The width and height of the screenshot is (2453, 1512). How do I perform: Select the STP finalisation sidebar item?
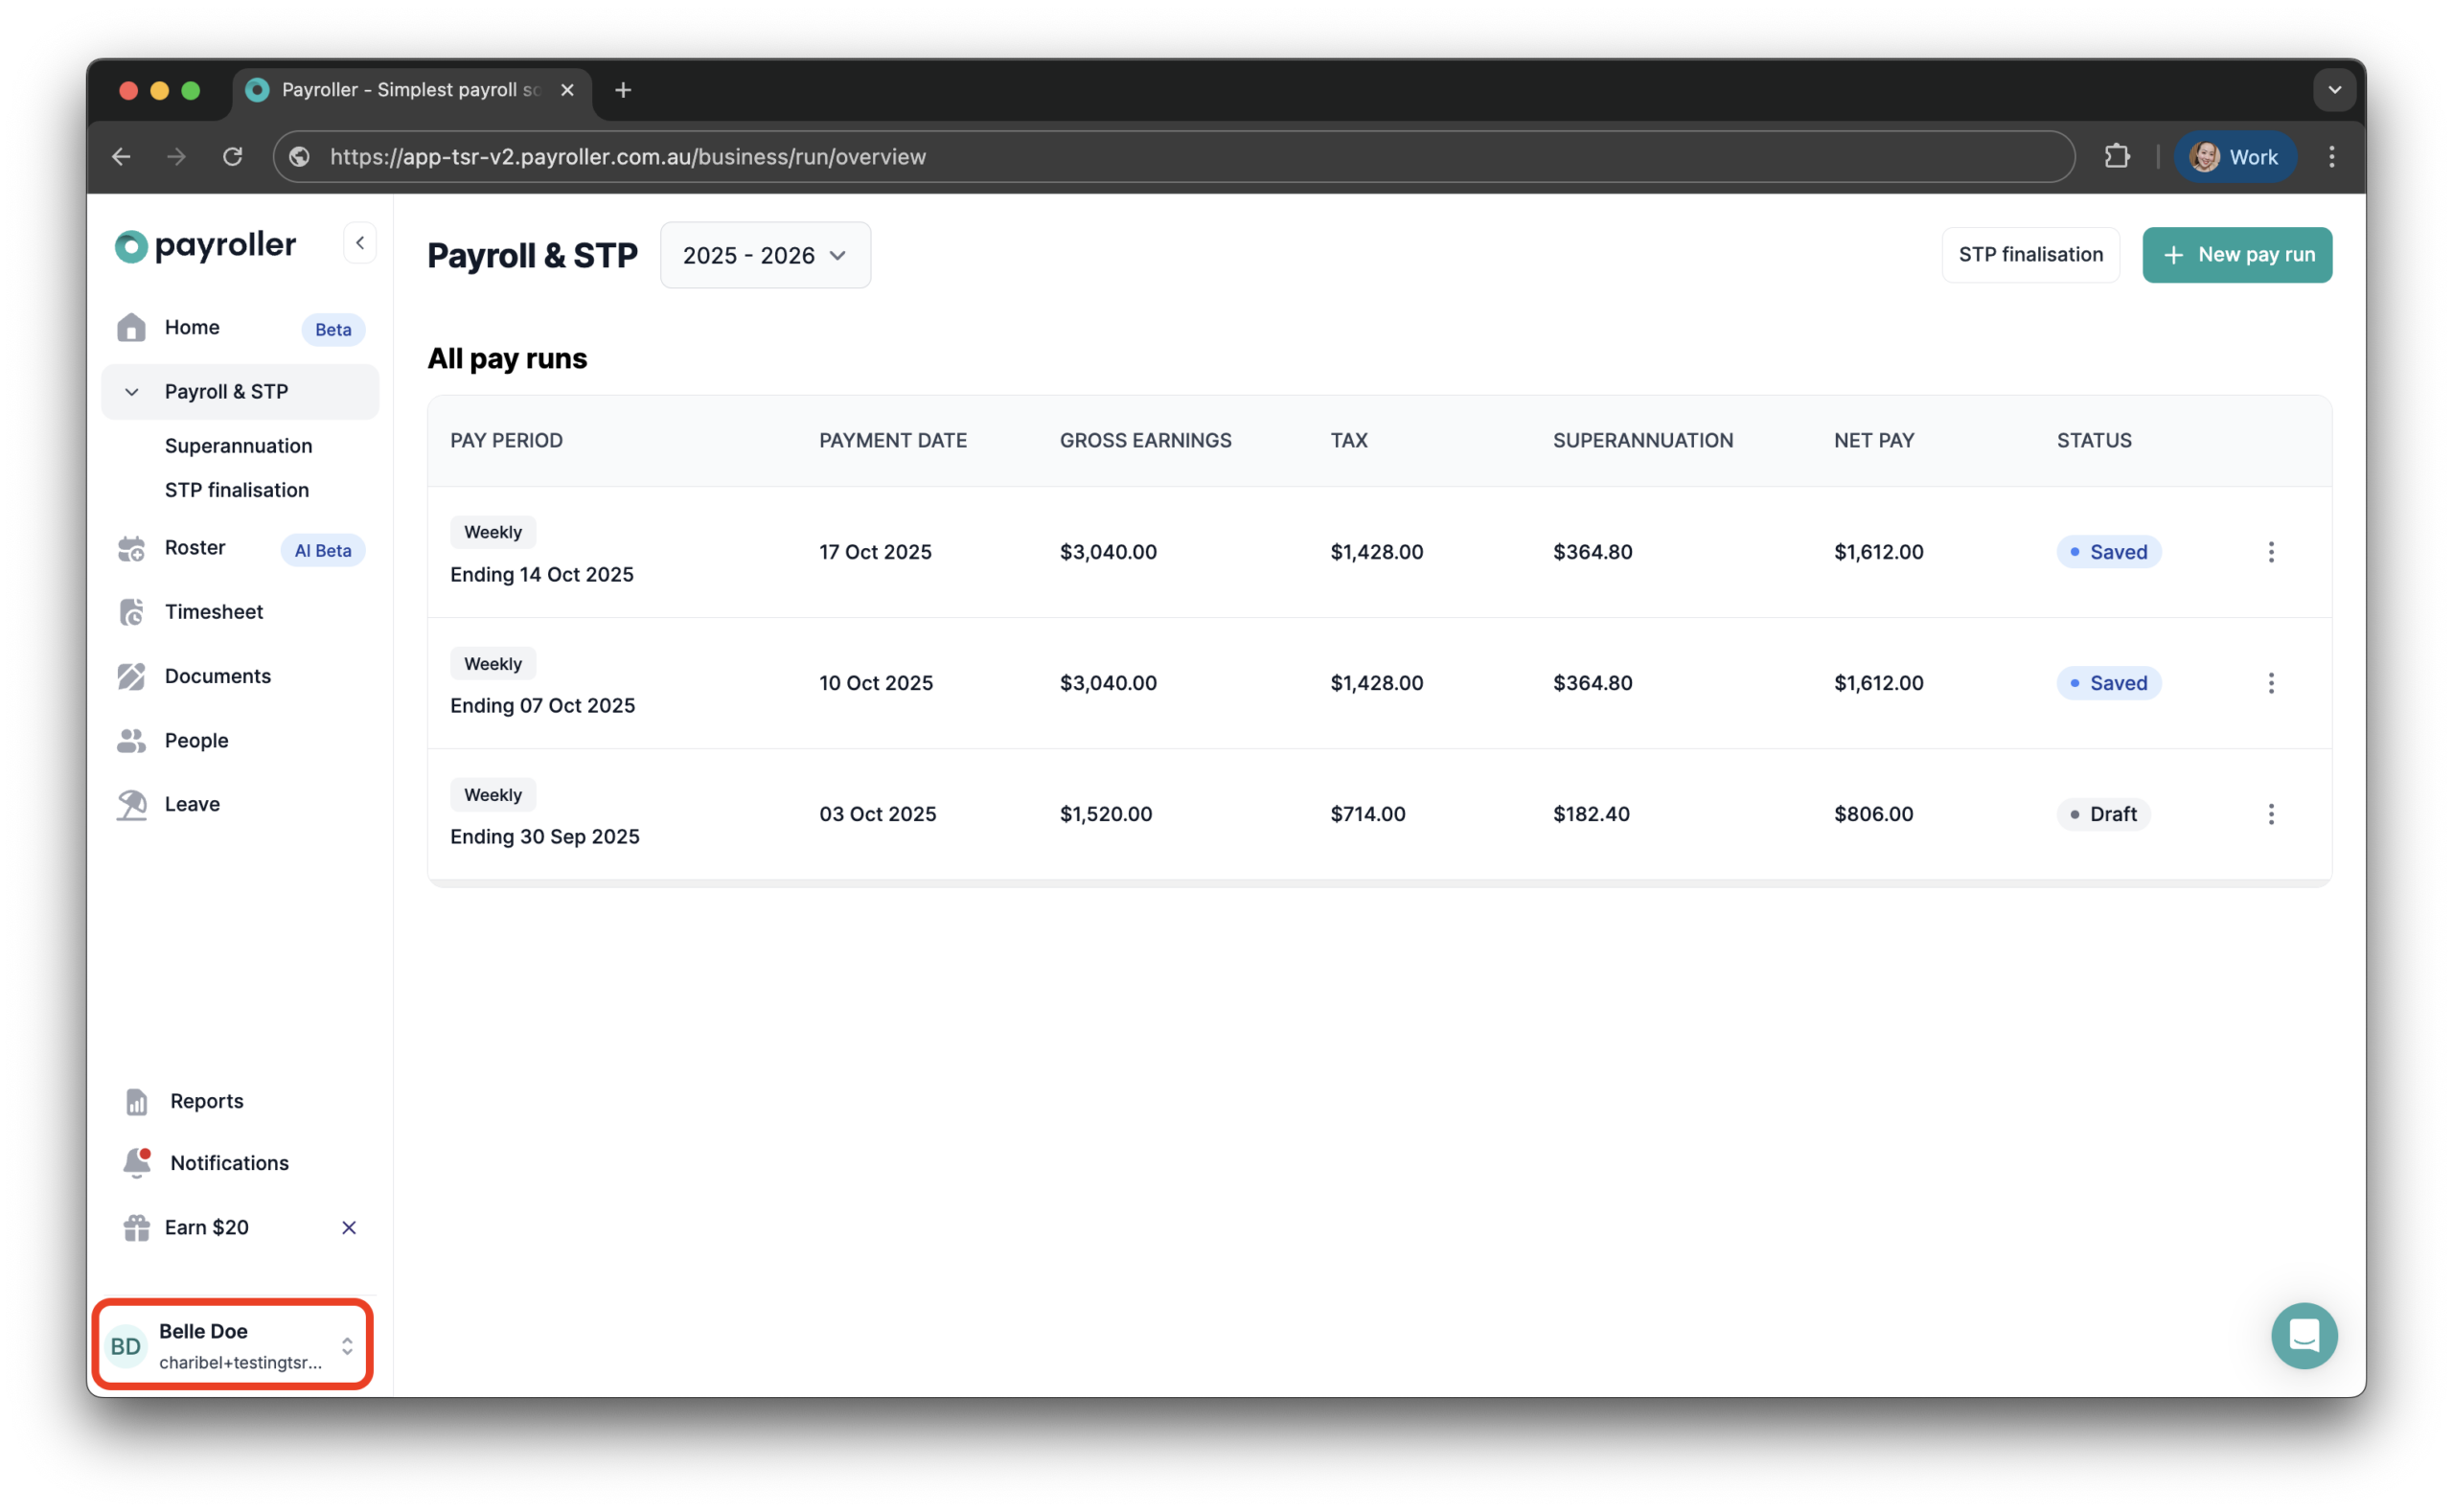coord(236,490)
